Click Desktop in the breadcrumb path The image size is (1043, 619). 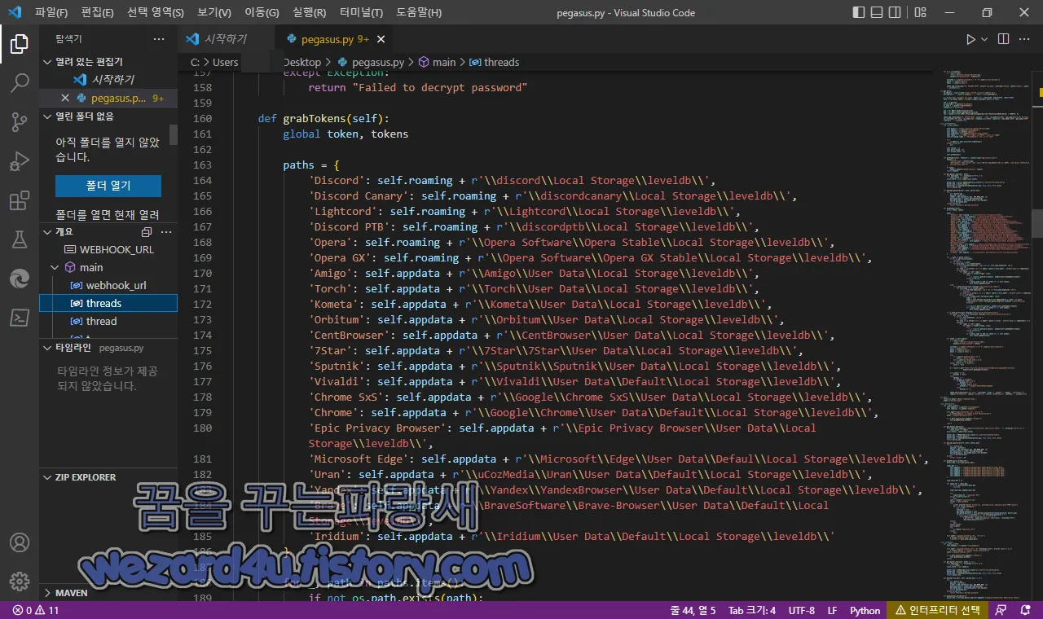[301, 62]
